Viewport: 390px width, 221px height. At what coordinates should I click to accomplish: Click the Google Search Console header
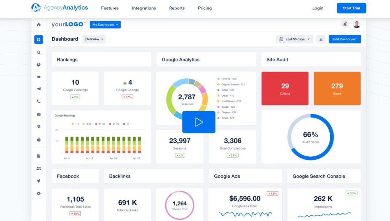click(x=324, y=176)
